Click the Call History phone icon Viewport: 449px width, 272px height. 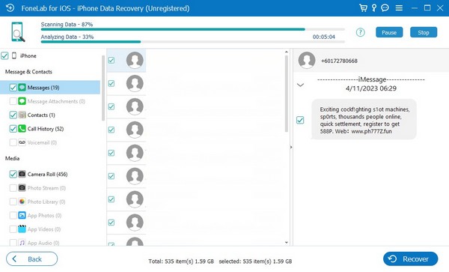[22, 129]
